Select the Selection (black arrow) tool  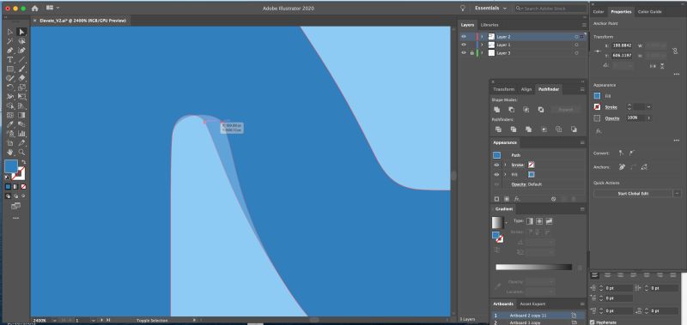tap(10, 32)
